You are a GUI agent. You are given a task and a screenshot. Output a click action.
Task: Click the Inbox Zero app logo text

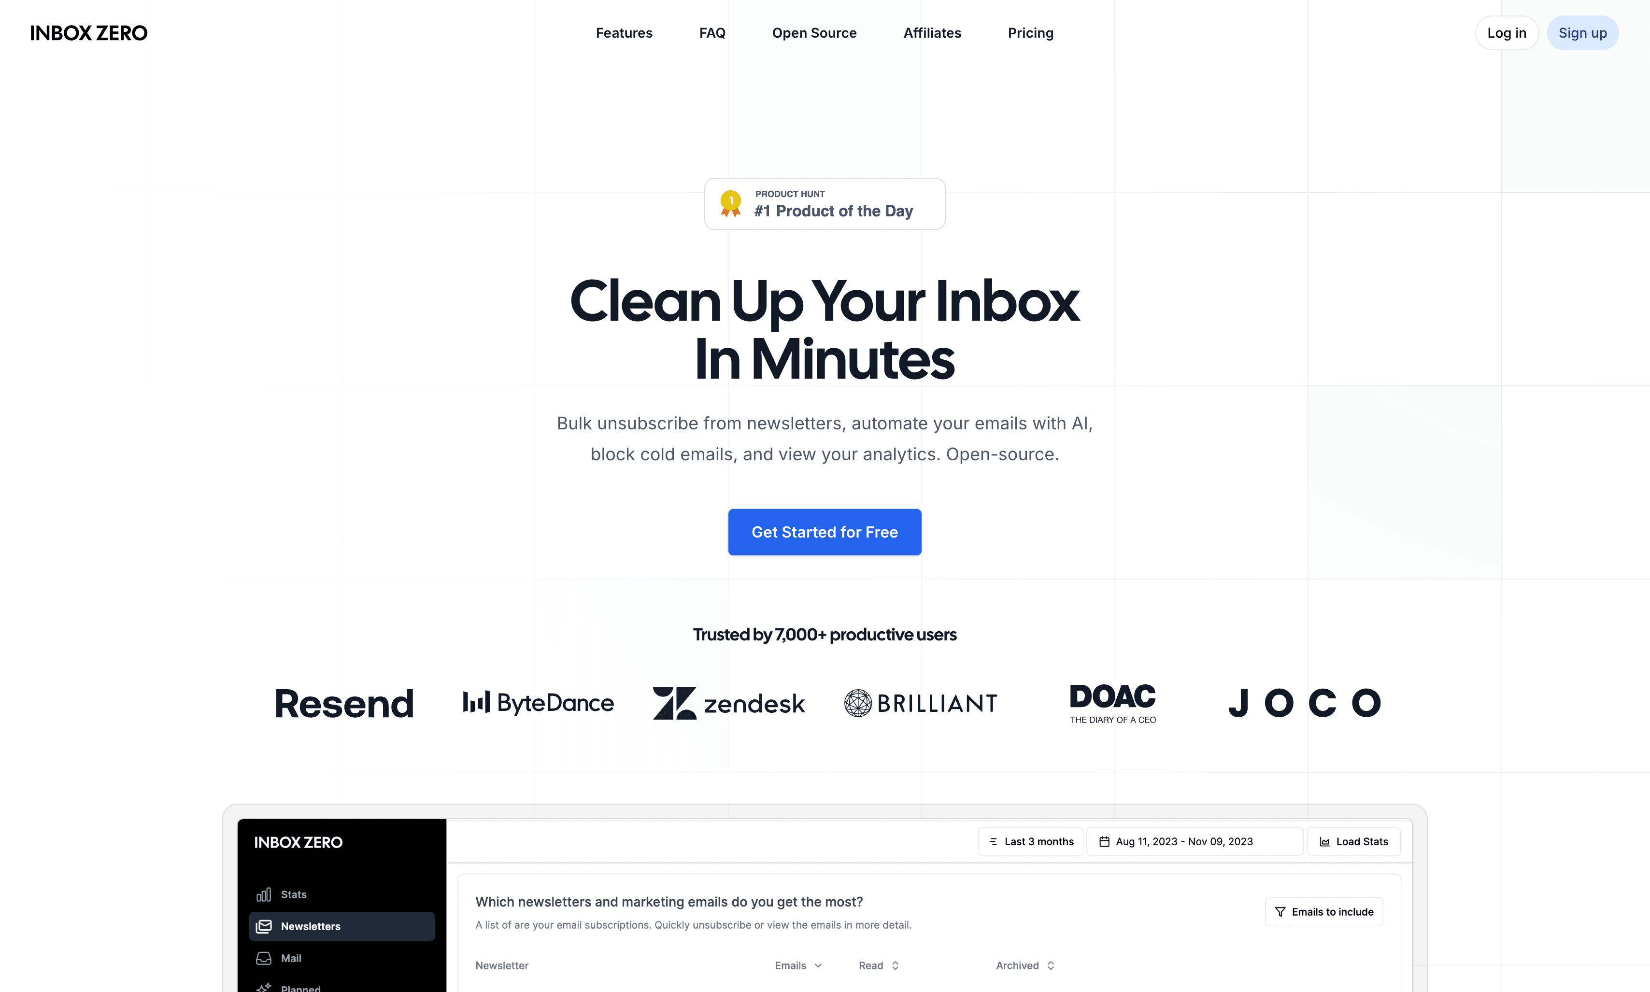(88, 32)
